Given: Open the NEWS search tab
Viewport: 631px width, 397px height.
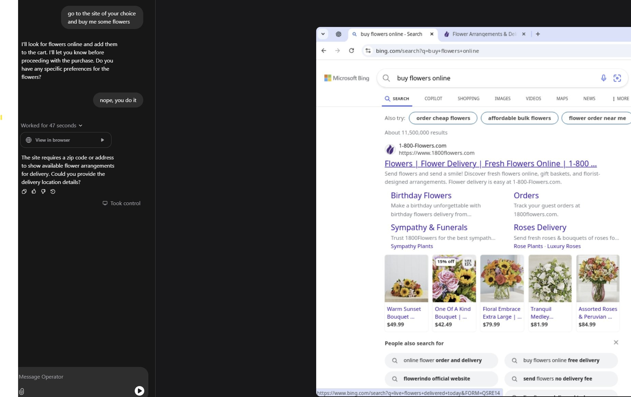Looking at the screenshot, I should pyautogui.click(x=589, y=98).
